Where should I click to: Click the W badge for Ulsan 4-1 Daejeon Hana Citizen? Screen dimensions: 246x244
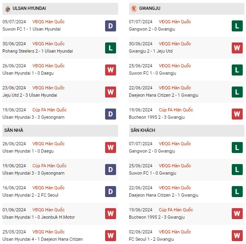tap(110, 235)
